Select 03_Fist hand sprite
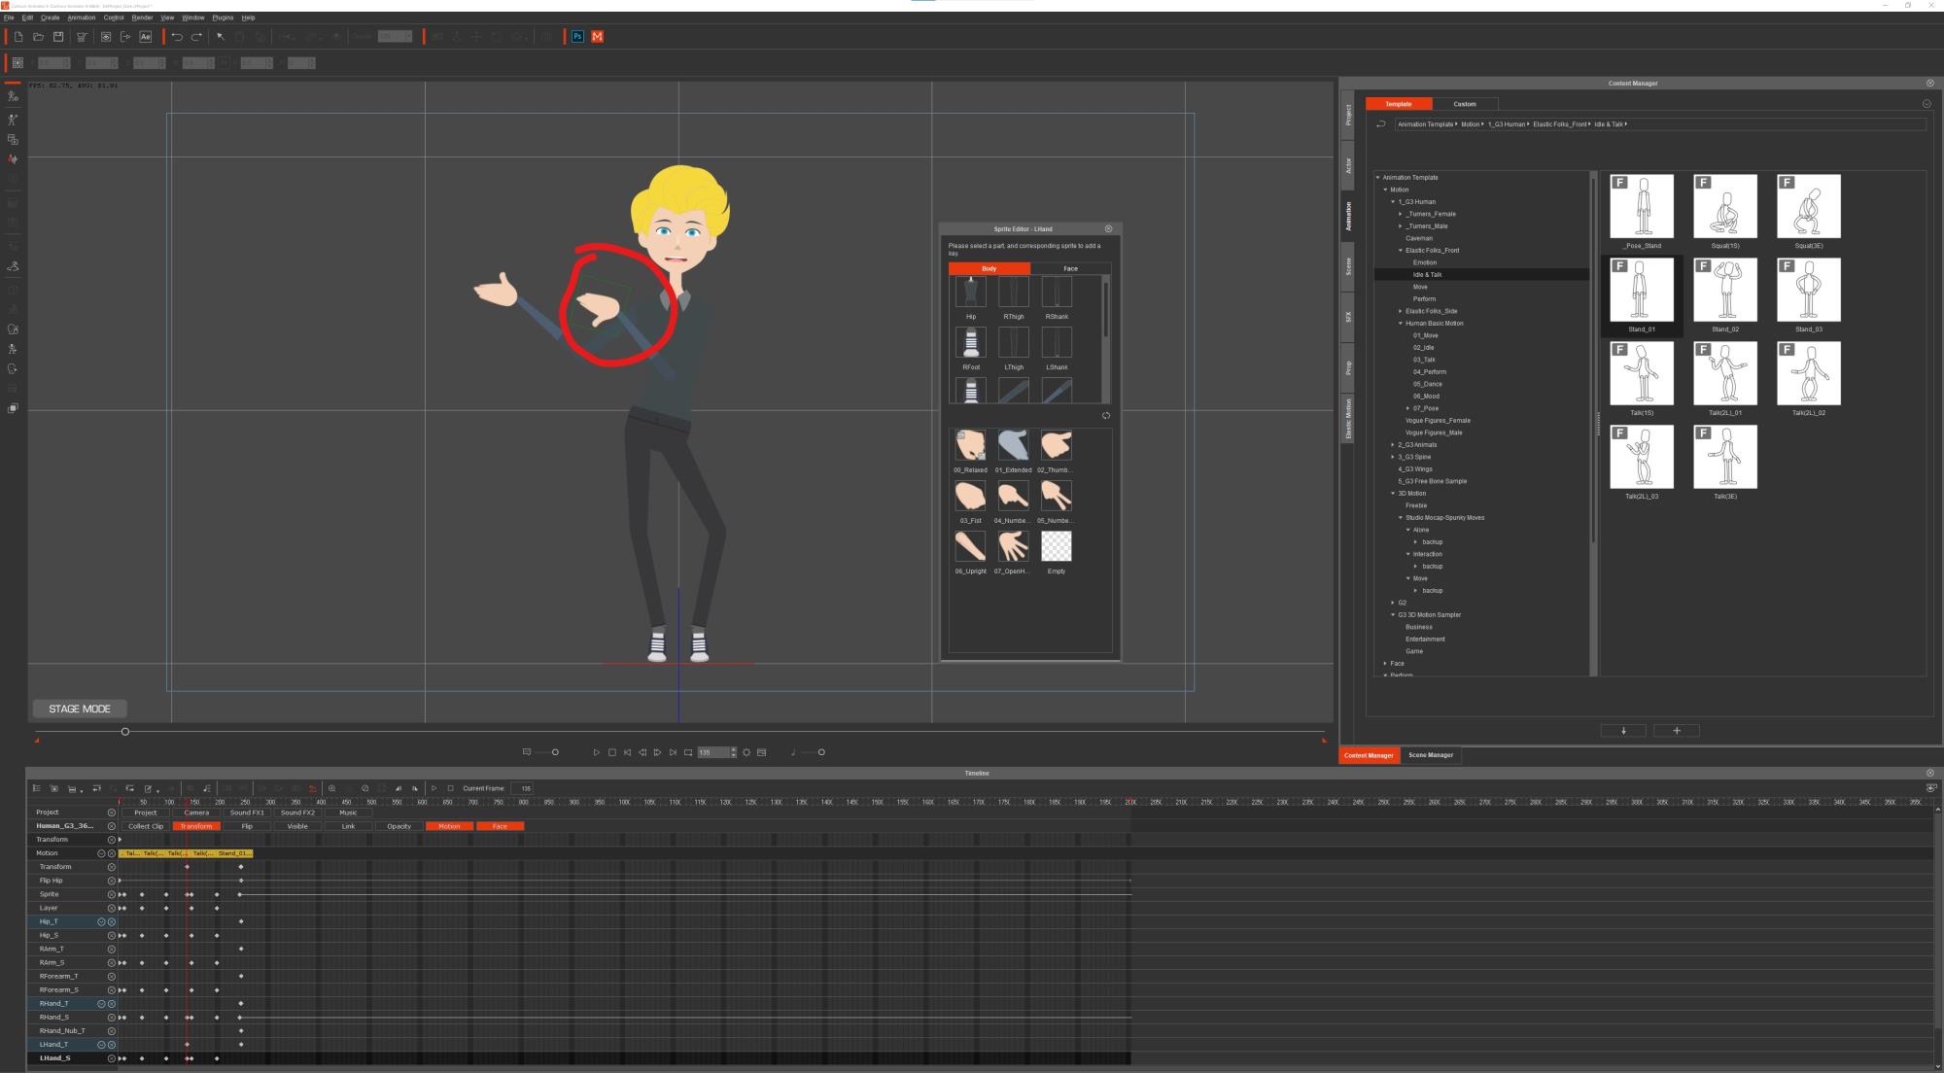Image resolution: width=1944 pixels, height=1073 pixels. coord(970,496)
